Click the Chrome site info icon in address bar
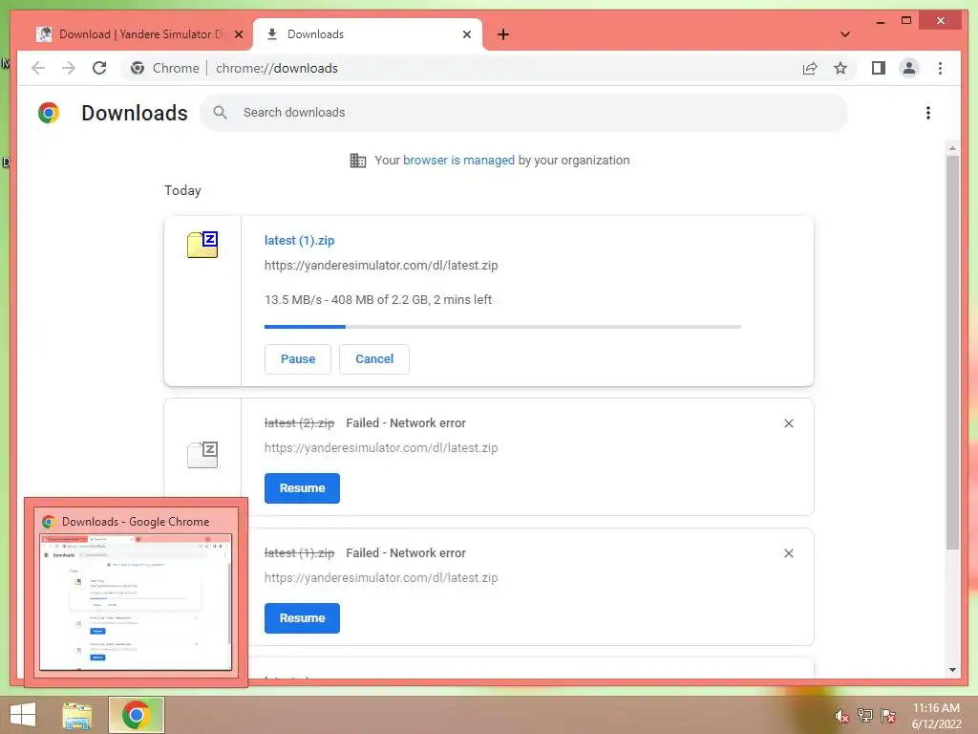The image size is (978, 734). 138,68
